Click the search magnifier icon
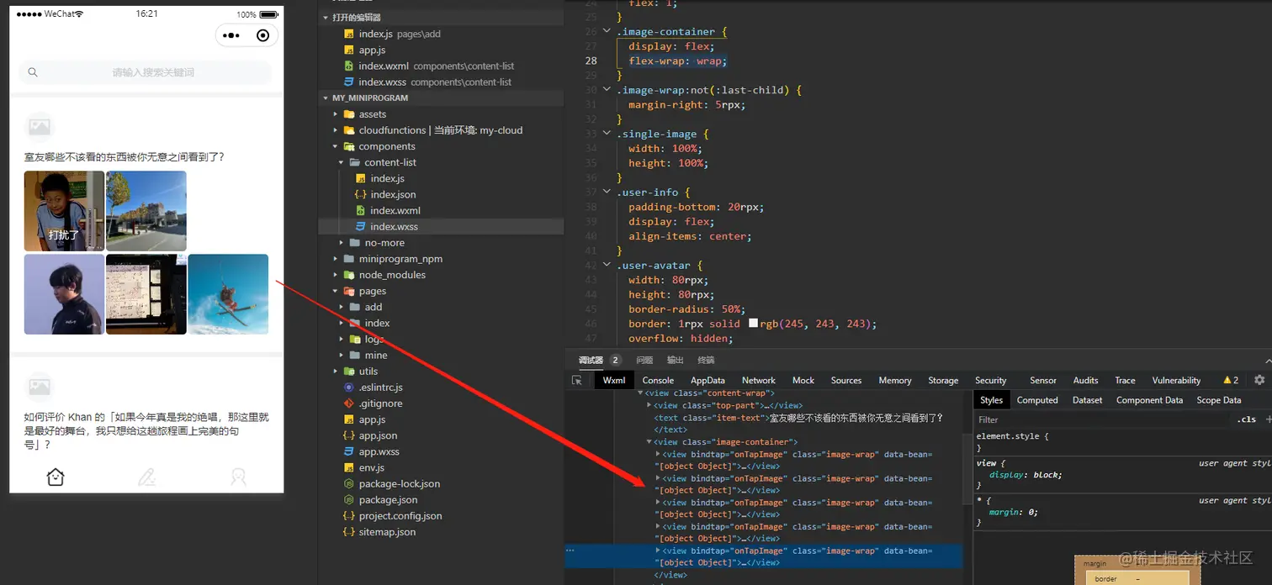This screenshot has width=1272, height=585. [33, 72]
